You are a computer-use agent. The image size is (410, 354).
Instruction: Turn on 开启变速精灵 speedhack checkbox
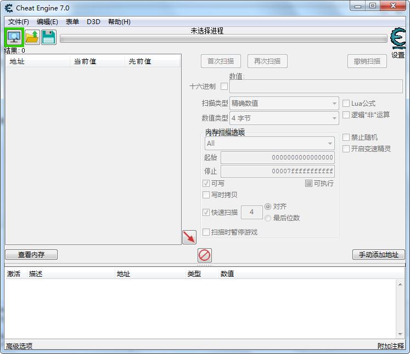click(x=346, y=149)
